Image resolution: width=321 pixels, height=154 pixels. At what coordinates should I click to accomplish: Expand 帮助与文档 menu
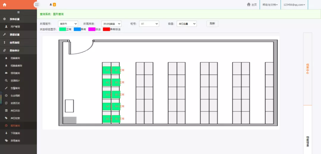pyautogui.click(x=270, y=5)
